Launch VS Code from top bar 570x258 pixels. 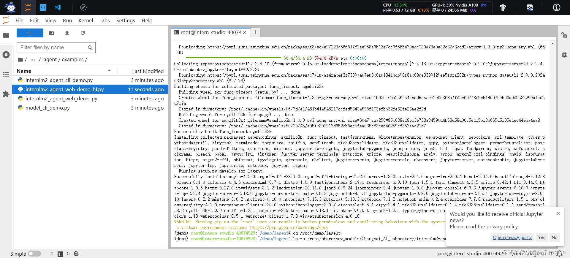point(58,7)
